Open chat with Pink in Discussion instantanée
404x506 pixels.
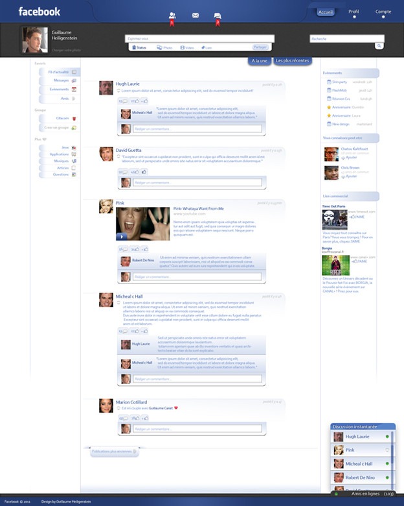click(x=361, y=450)
